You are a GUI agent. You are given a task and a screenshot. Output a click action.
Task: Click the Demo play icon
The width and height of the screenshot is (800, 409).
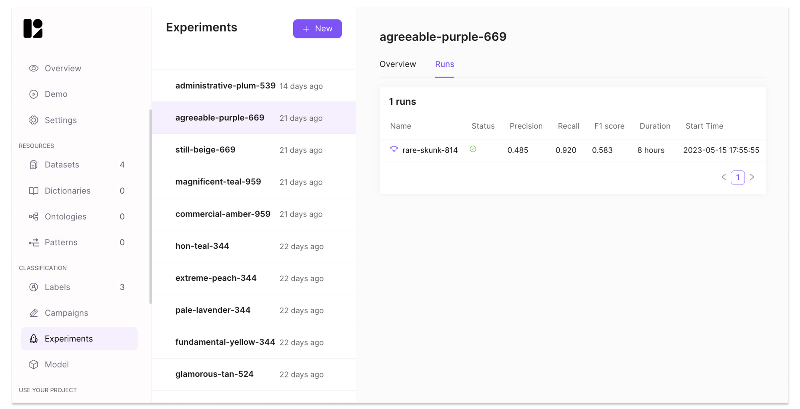(x=34, y=94)
